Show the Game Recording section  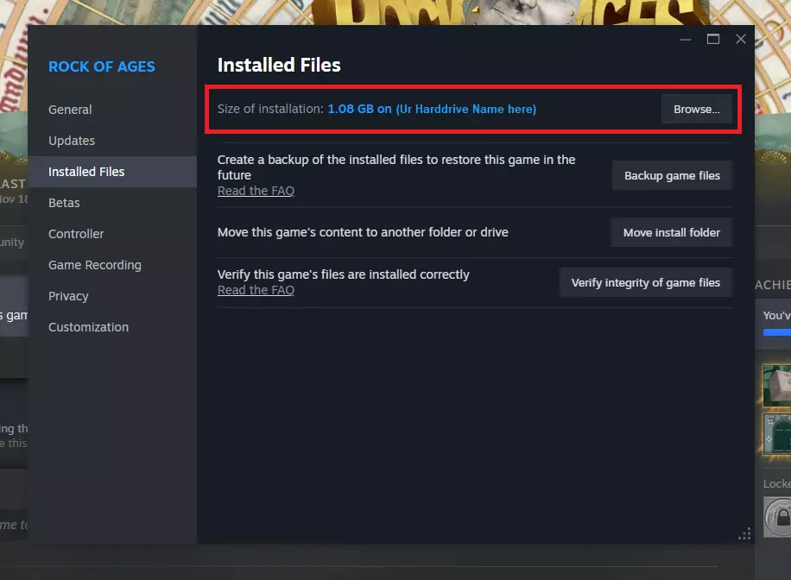tap(95, 265)
